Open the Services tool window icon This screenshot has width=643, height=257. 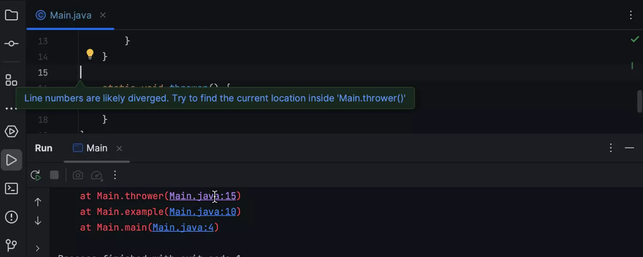[11, 131]
